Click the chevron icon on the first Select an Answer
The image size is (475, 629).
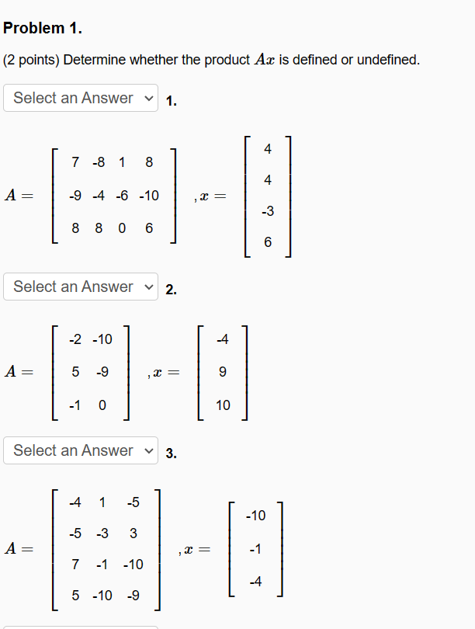150,98
